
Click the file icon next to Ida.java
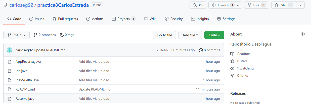[10, 71]
